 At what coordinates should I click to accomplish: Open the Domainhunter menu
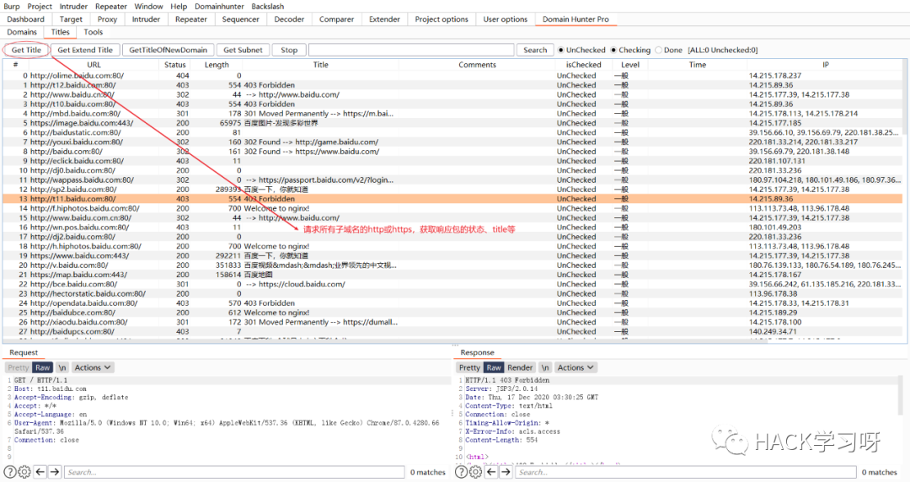(219, 7)
